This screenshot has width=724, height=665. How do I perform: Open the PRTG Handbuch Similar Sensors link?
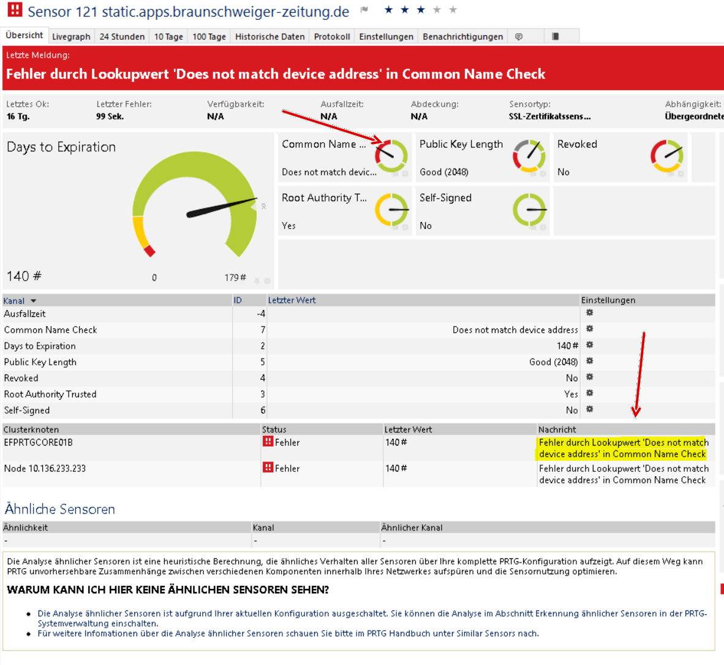click(288, 633)
